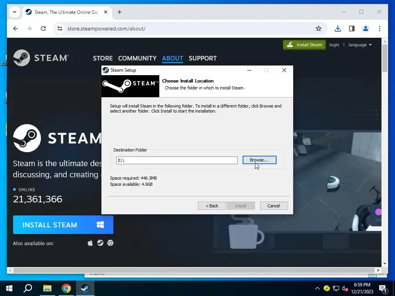The width and height of the screenshot is (395, 296).
Task: Open a new browser tab
Action: (x=120, y=12)
